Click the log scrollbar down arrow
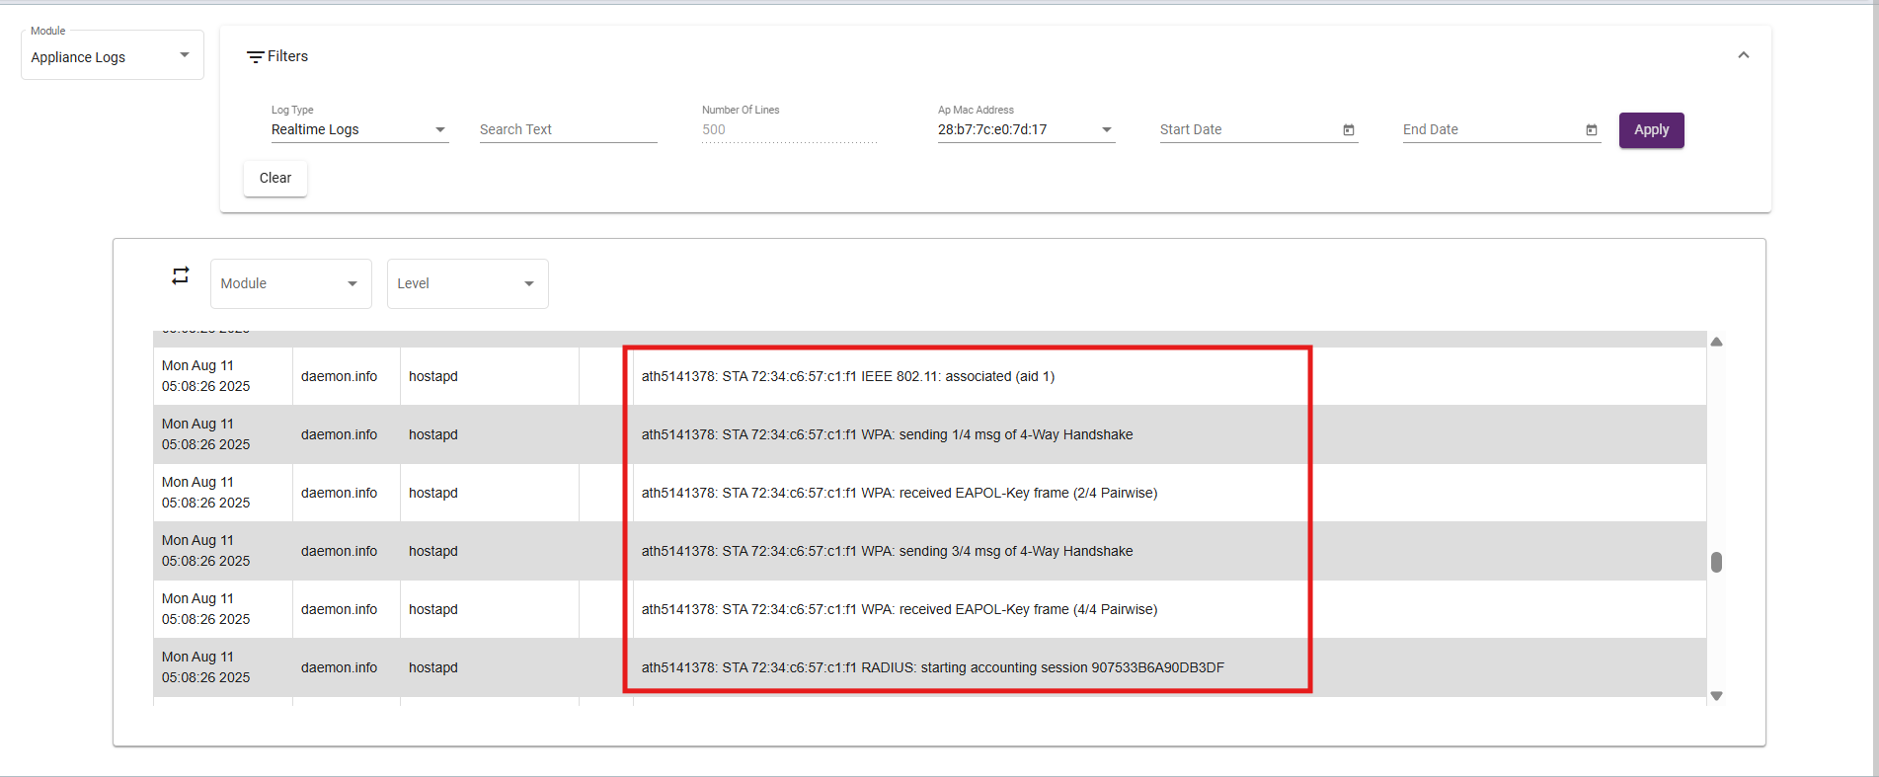 (1716, 696)
